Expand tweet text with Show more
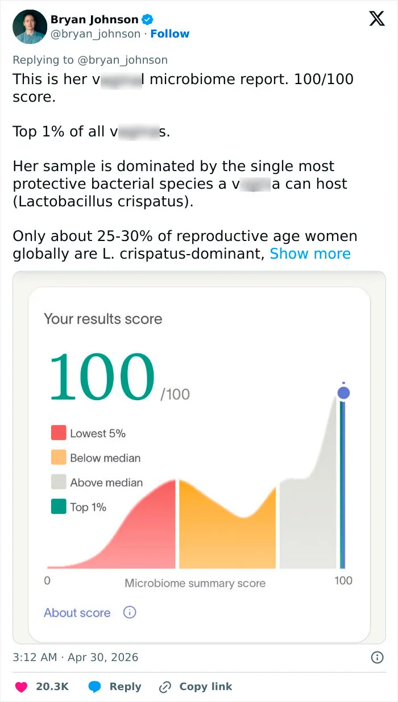The image size is (398, 702). pyautogui.click(x=310, y=254)
